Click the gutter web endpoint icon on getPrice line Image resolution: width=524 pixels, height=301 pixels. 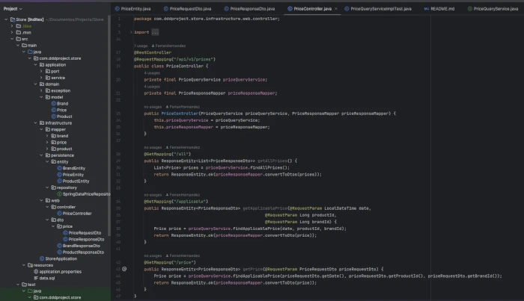pyautogui.click(x=124, y=269)
